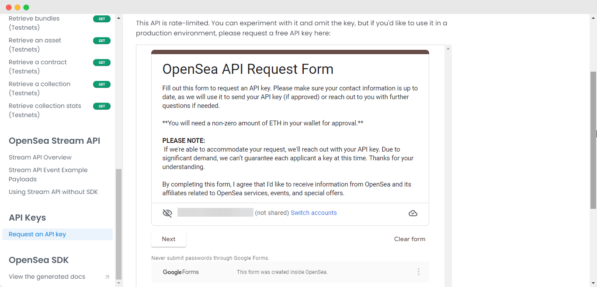Click the GET badge beside Retrieve bundles (Testnets)
Screen dimensions: 597x287
[102, 18]
